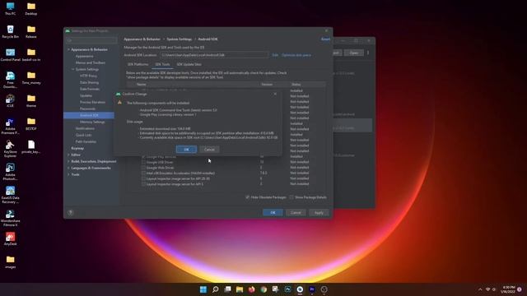Image resolution: width=527 pixels, height=296 pixels.
Task: Close the Confirm Change dialog
Action: [x=275, y=94]
